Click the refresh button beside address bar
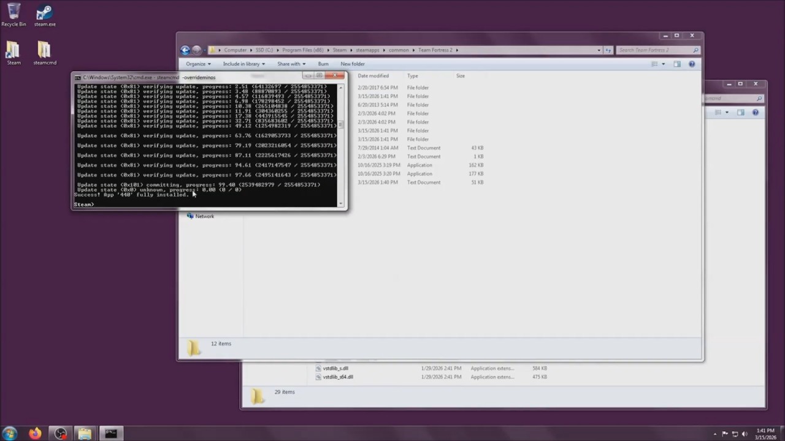The width and height of the screenshot is (785, 441). click(608, 50)
